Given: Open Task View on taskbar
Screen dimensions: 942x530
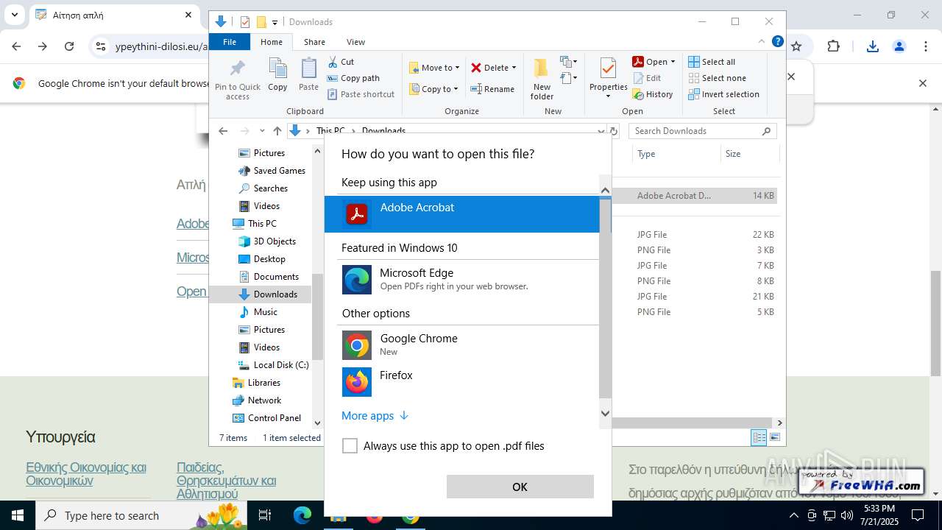Looking at the screenshot, I should click(265, 515).
